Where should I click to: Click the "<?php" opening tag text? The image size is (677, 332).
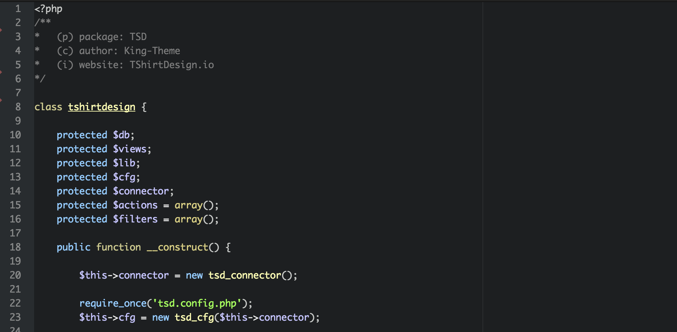pyautogui.click(x=48, y=9)
